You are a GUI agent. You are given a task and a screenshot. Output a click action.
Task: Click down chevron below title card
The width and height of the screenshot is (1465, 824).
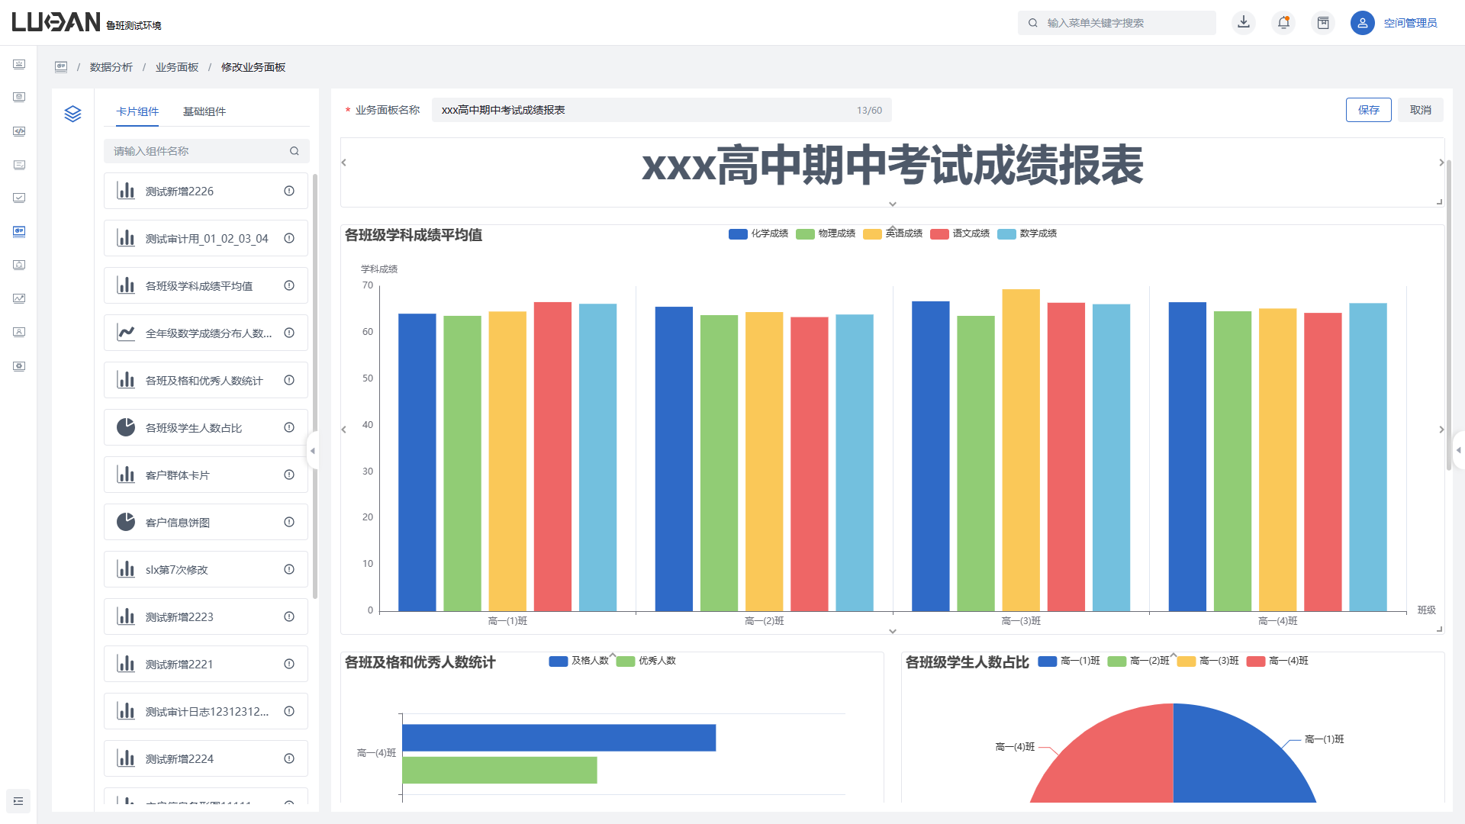pos(893,204)
